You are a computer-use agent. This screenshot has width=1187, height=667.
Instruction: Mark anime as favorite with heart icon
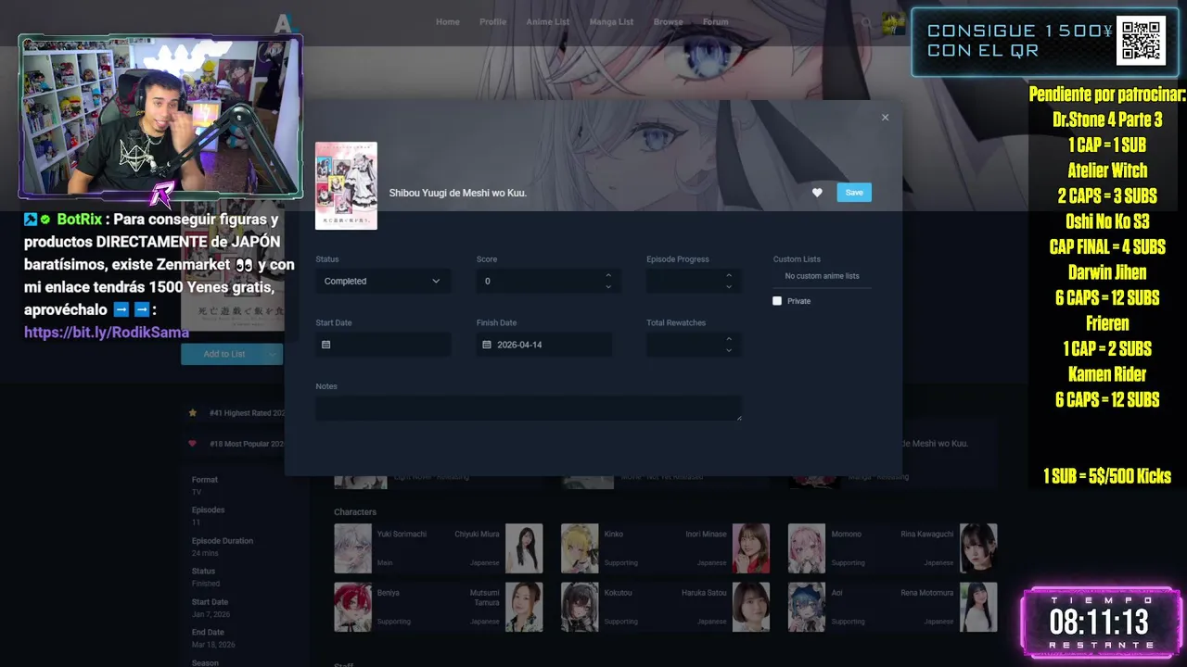[x=817, y=193]
